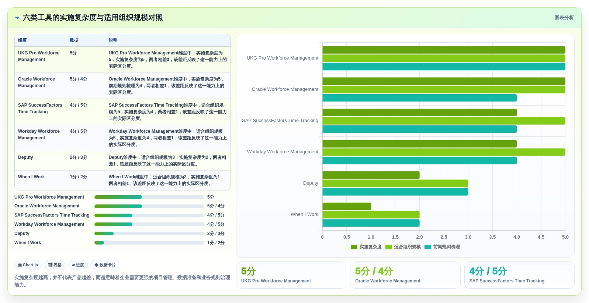Click the dashboard title 六类工具的实施复杂度与适用组织规模对照
This screenshot has width=589, height=303.
click(x=93, y=18)
